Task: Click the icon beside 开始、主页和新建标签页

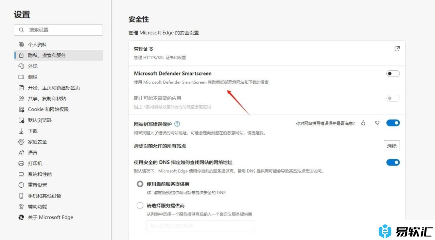Action: coord(21,88)
